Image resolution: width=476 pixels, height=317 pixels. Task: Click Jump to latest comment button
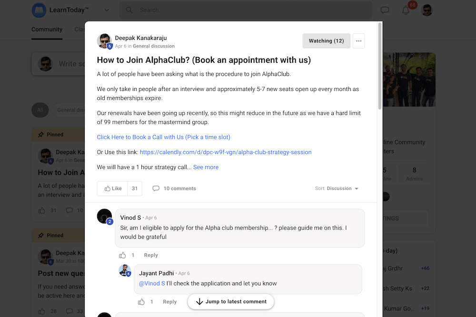pyautogui.click(x=231, y=301)
